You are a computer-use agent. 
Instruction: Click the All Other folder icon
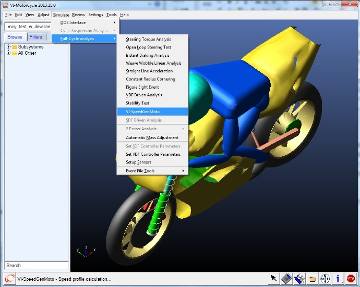click(x=15, y=53)
